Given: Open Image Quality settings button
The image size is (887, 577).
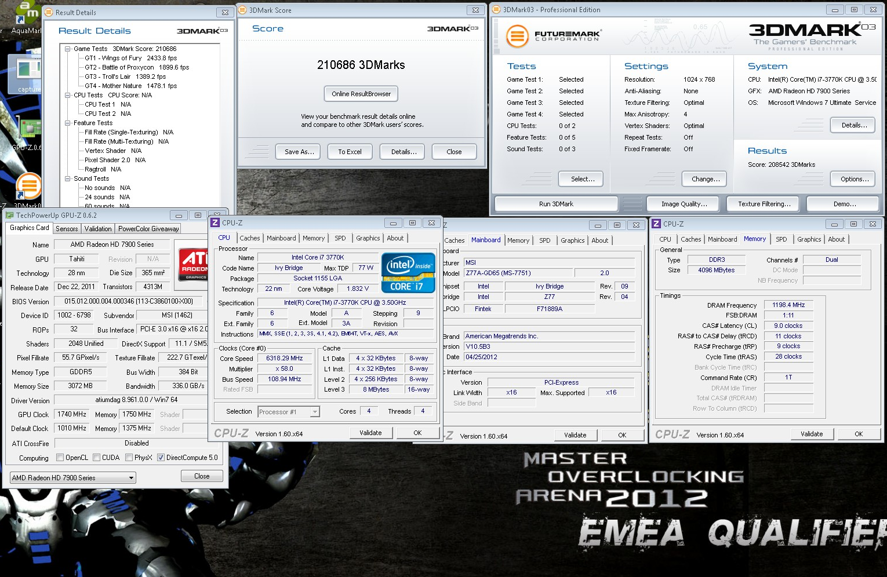Looking at the screenshot, I should (684, 204).
